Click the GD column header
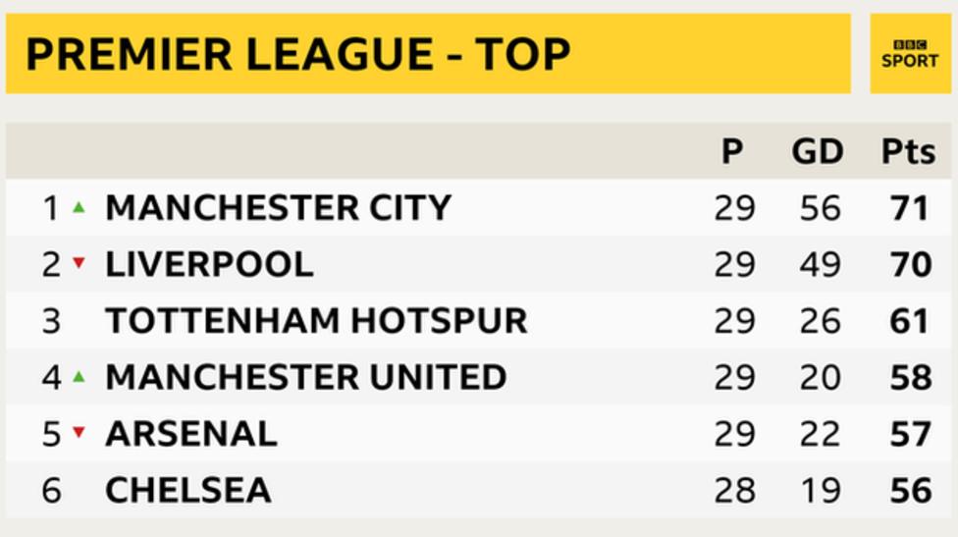The width and height of the screenshot is (958, 537). 818,151
